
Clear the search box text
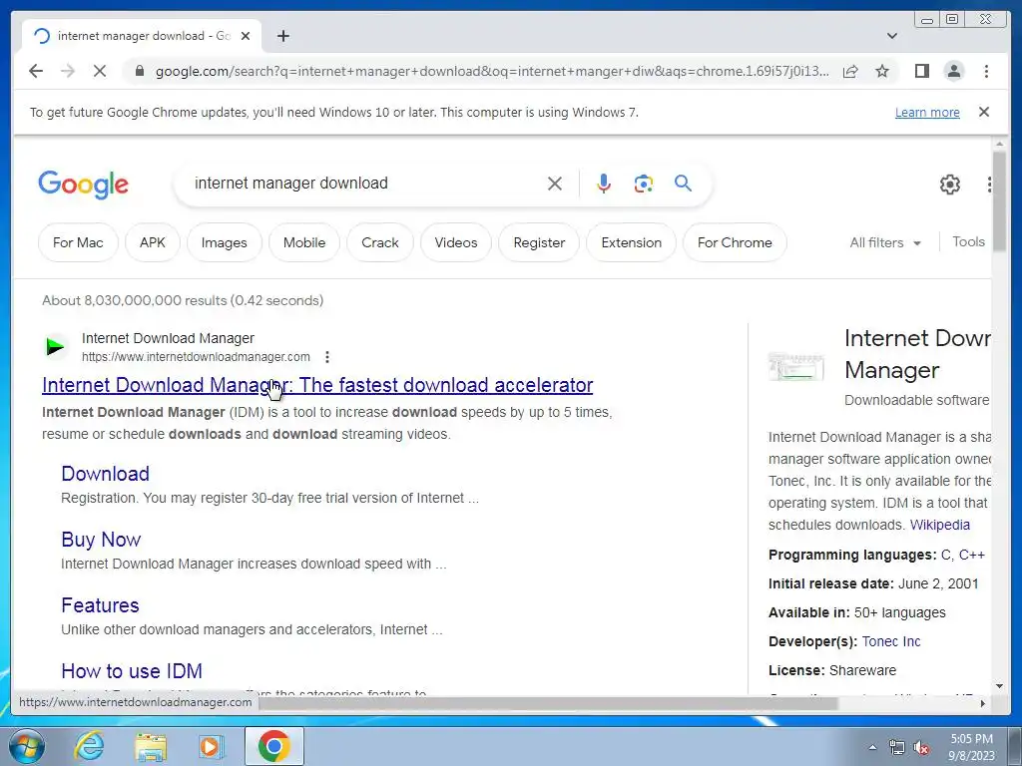point(555,184)
